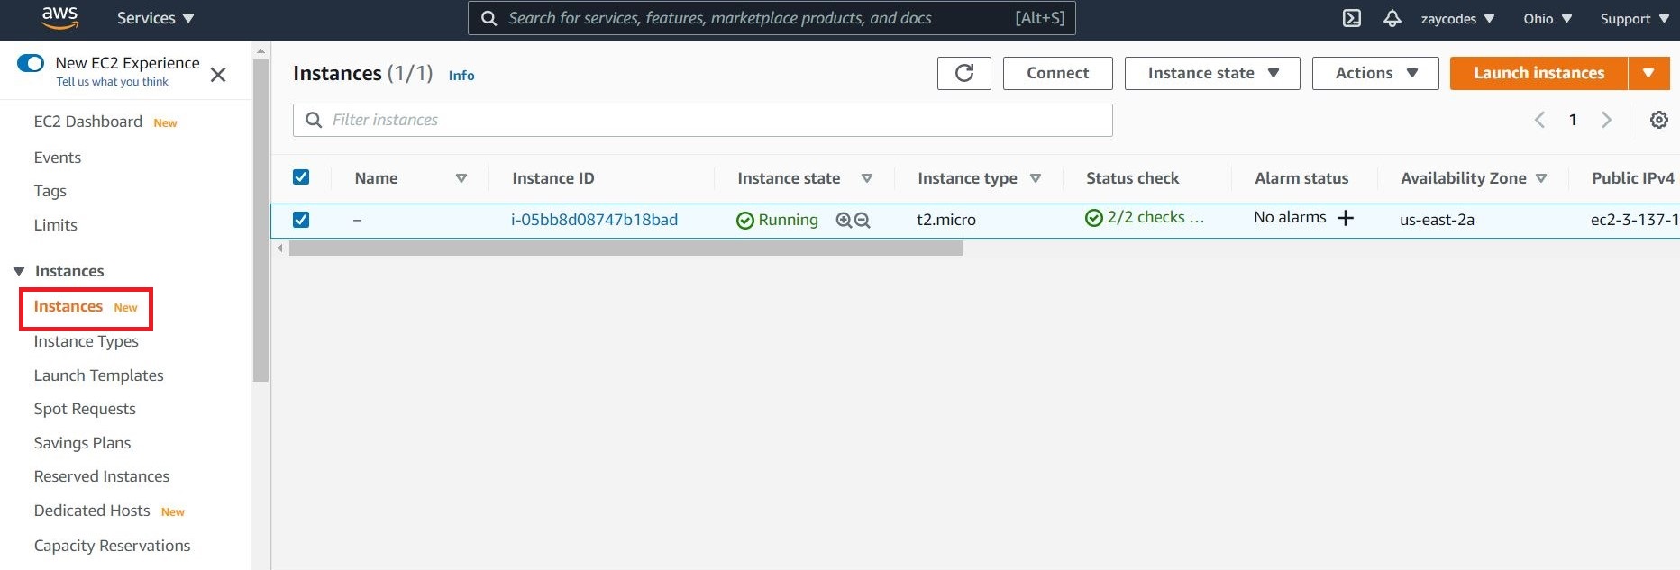Click the AWS logo home icon
The image size is (1680, 570).
coord(59,17)
